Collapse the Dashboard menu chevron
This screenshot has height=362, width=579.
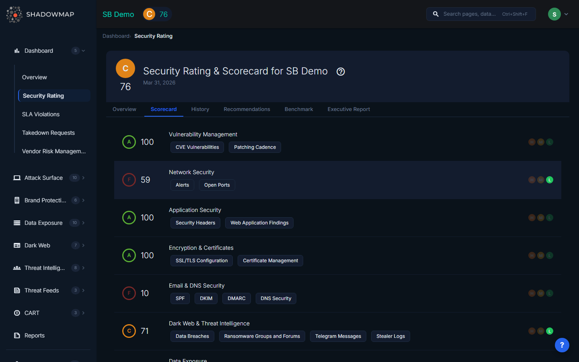point(84,51)
